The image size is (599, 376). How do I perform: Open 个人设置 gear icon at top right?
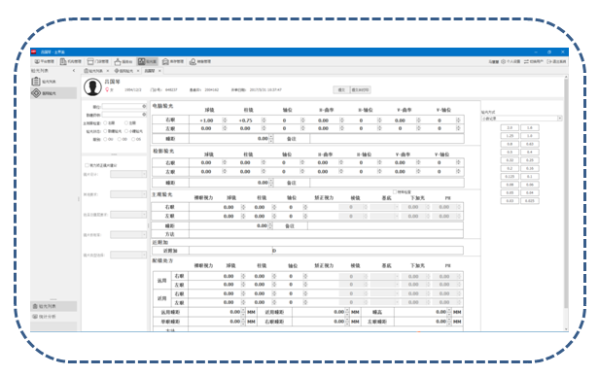tap(503, 61)
